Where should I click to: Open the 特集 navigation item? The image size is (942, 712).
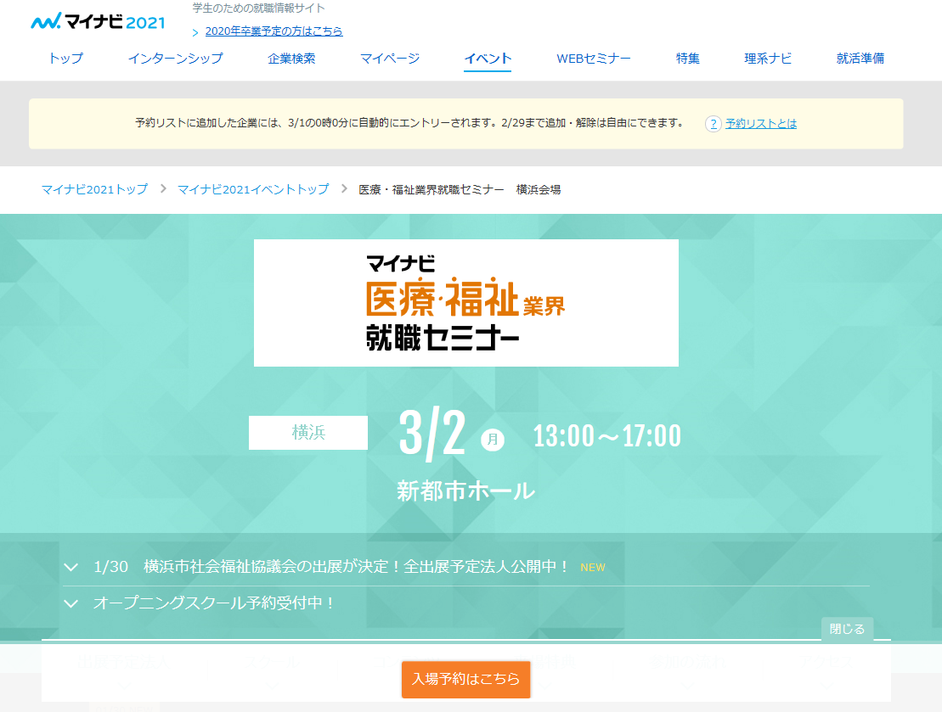tap(688, 59)
